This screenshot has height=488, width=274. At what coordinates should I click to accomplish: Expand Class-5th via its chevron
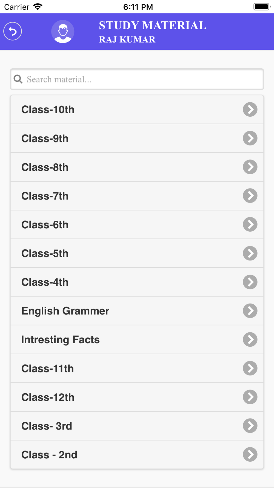click(x=250, y=253)
